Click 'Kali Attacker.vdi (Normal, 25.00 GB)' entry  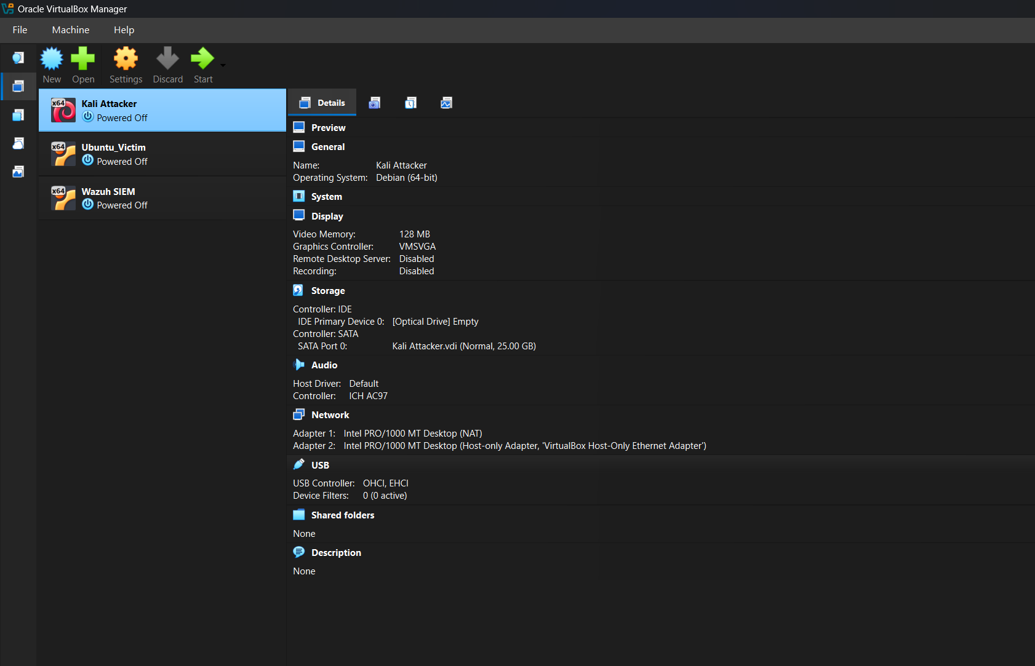click(x=464, y=346)
